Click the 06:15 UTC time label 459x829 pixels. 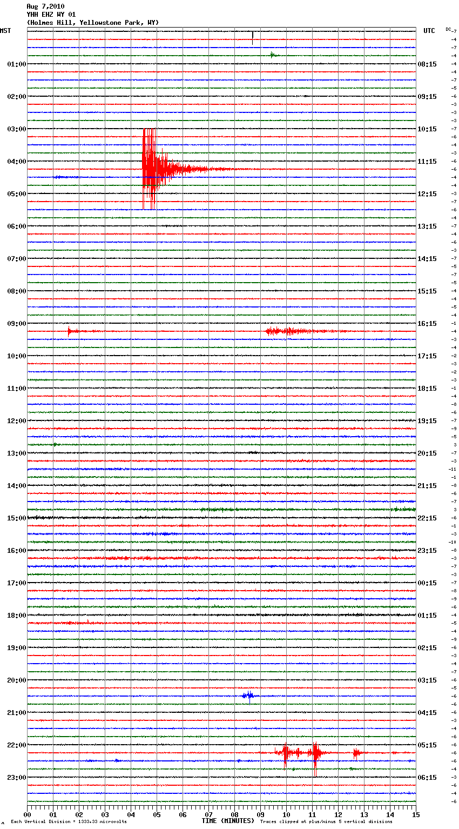[x=427, y=778]
